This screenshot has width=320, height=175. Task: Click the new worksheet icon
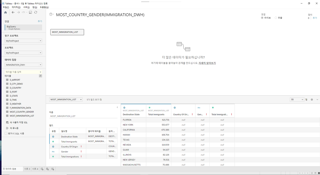point(42,169)
